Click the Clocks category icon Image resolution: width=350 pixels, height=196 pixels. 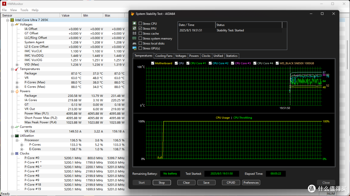(17, 153)
